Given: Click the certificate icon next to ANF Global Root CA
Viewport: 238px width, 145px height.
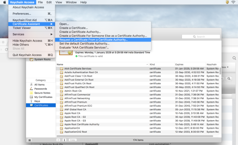Looking at the screenshot, I should click(x=61, y=109).
